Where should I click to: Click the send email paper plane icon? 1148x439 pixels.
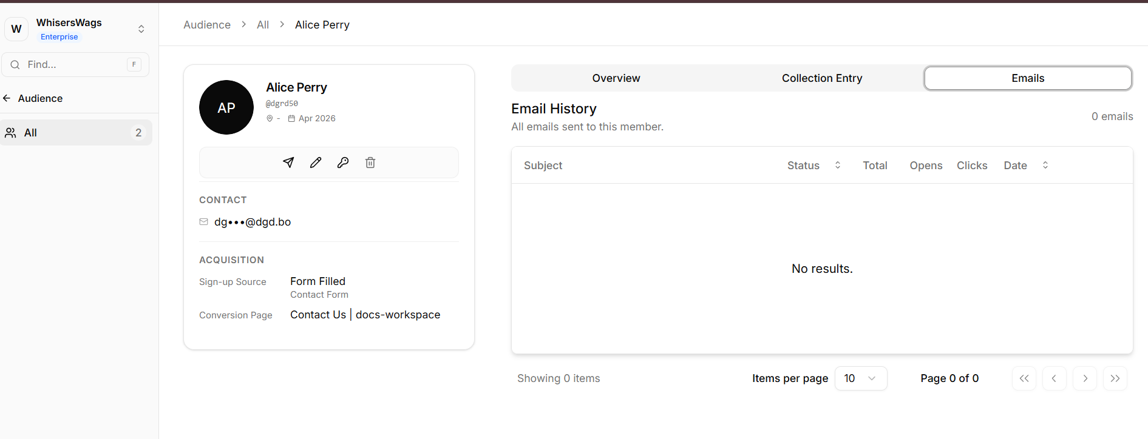point(288,163)
